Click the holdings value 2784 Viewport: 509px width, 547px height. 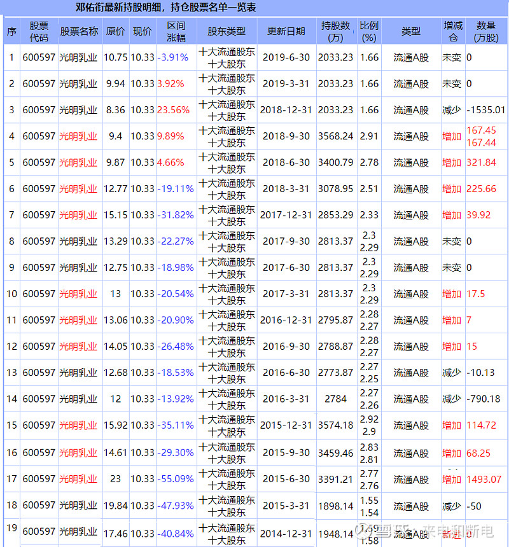(335, 399)
